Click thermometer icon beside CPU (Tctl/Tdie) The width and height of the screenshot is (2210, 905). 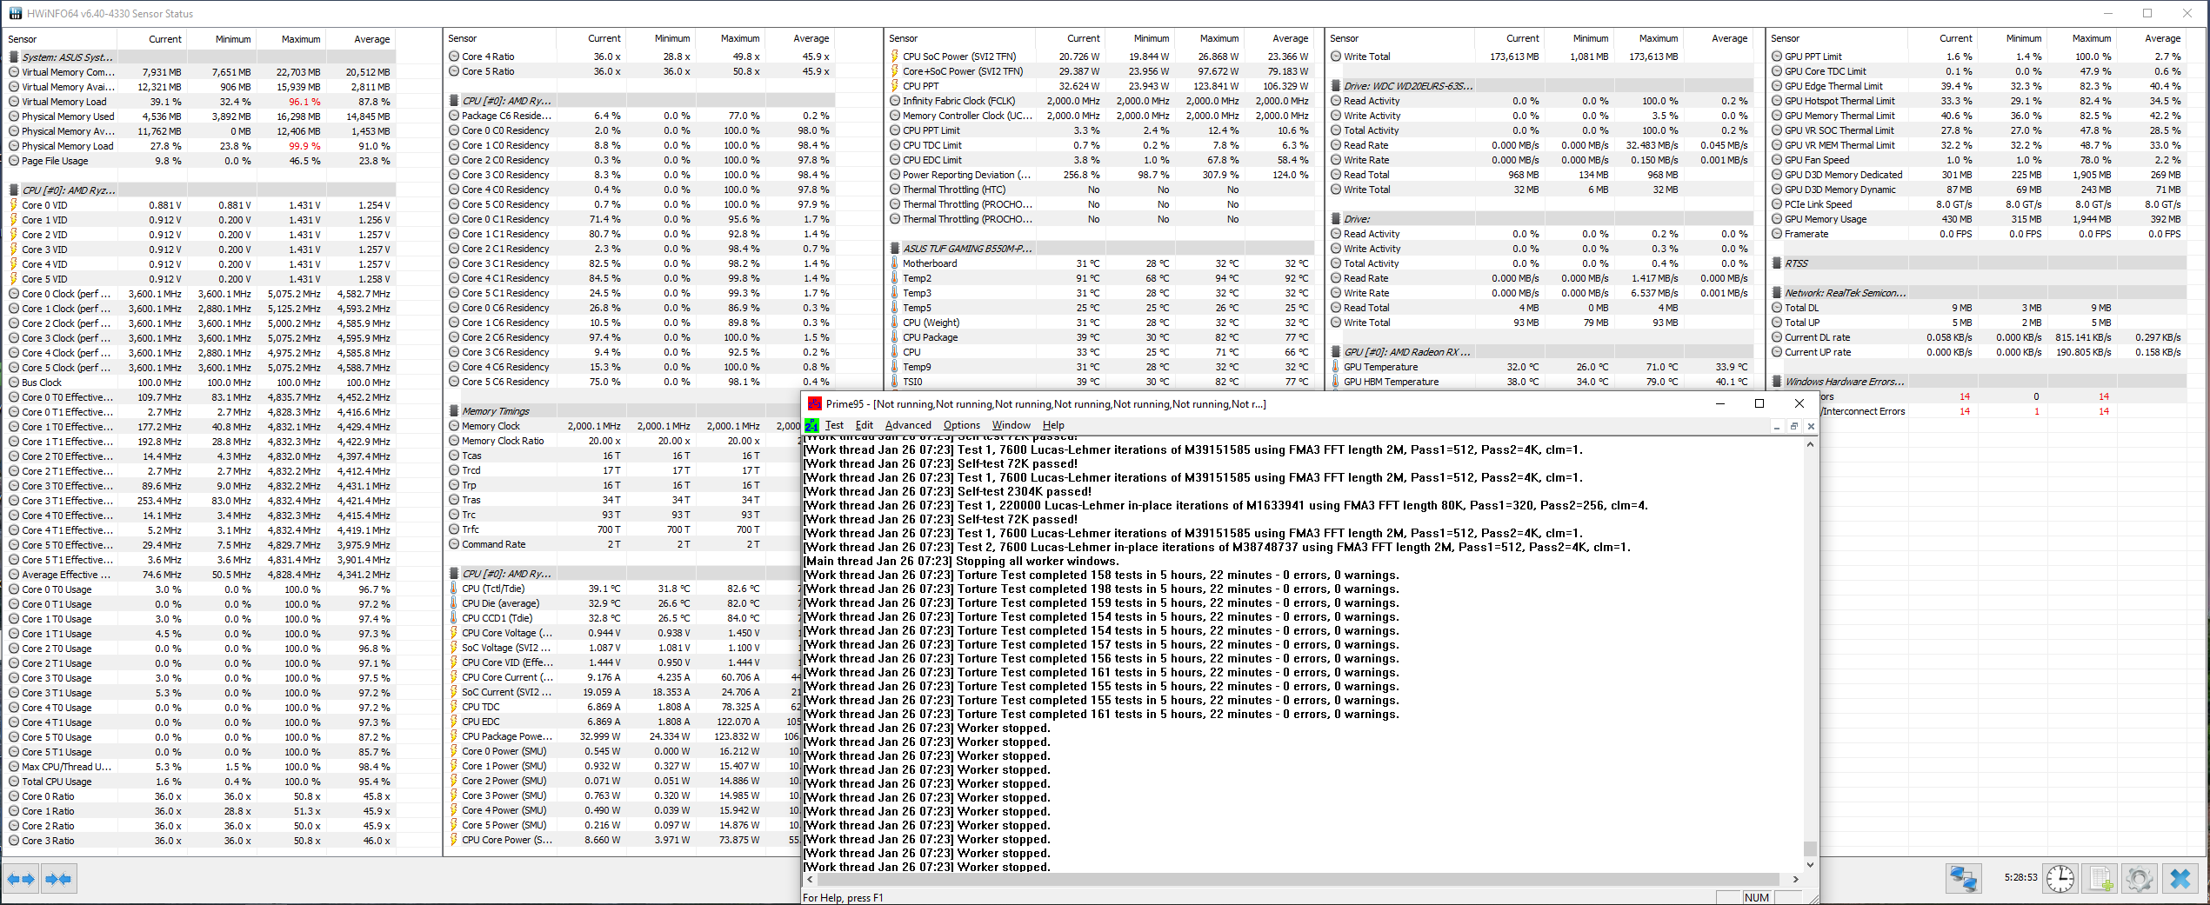[x=453, y=589]
